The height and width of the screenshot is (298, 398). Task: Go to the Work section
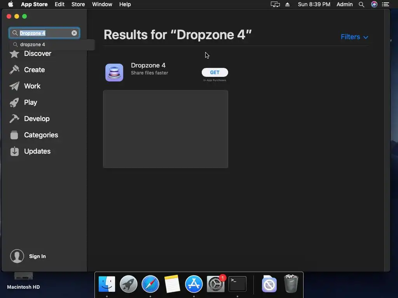click(32, 86)
